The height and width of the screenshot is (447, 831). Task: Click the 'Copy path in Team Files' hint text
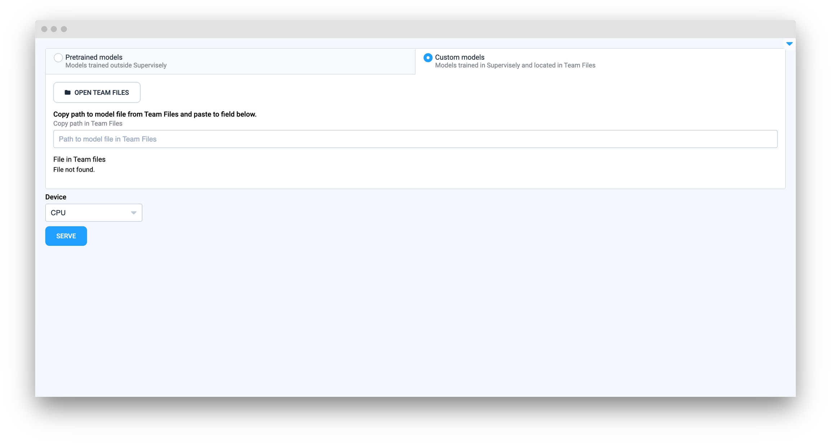pyautogui.click(x=88, y=123)
